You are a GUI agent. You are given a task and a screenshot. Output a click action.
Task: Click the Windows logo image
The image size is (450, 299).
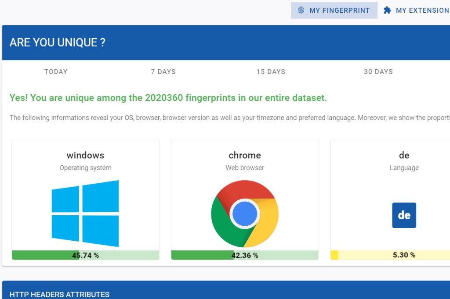[x=85, y=214]
